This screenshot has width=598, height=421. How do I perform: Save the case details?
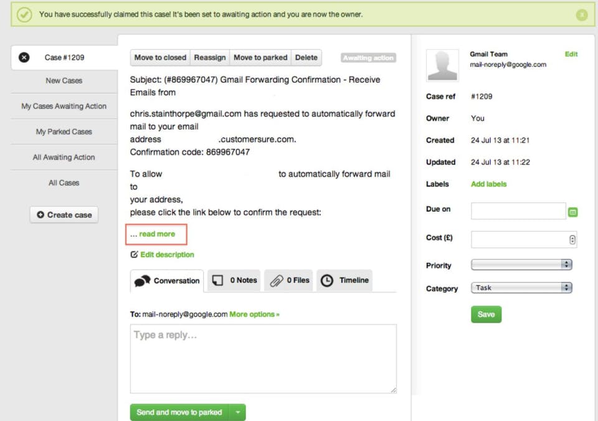486,315
